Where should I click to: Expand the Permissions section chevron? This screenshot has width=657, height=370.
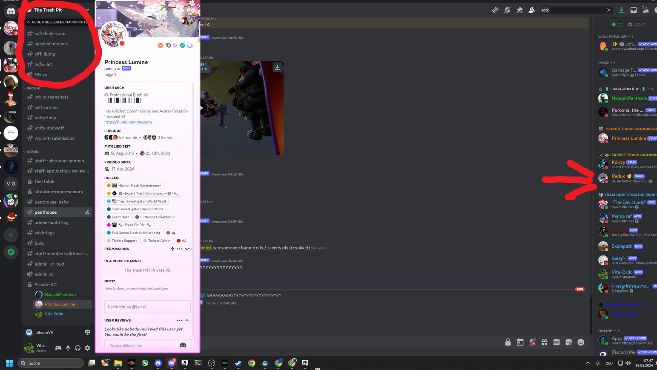click(x=187, y=249)
